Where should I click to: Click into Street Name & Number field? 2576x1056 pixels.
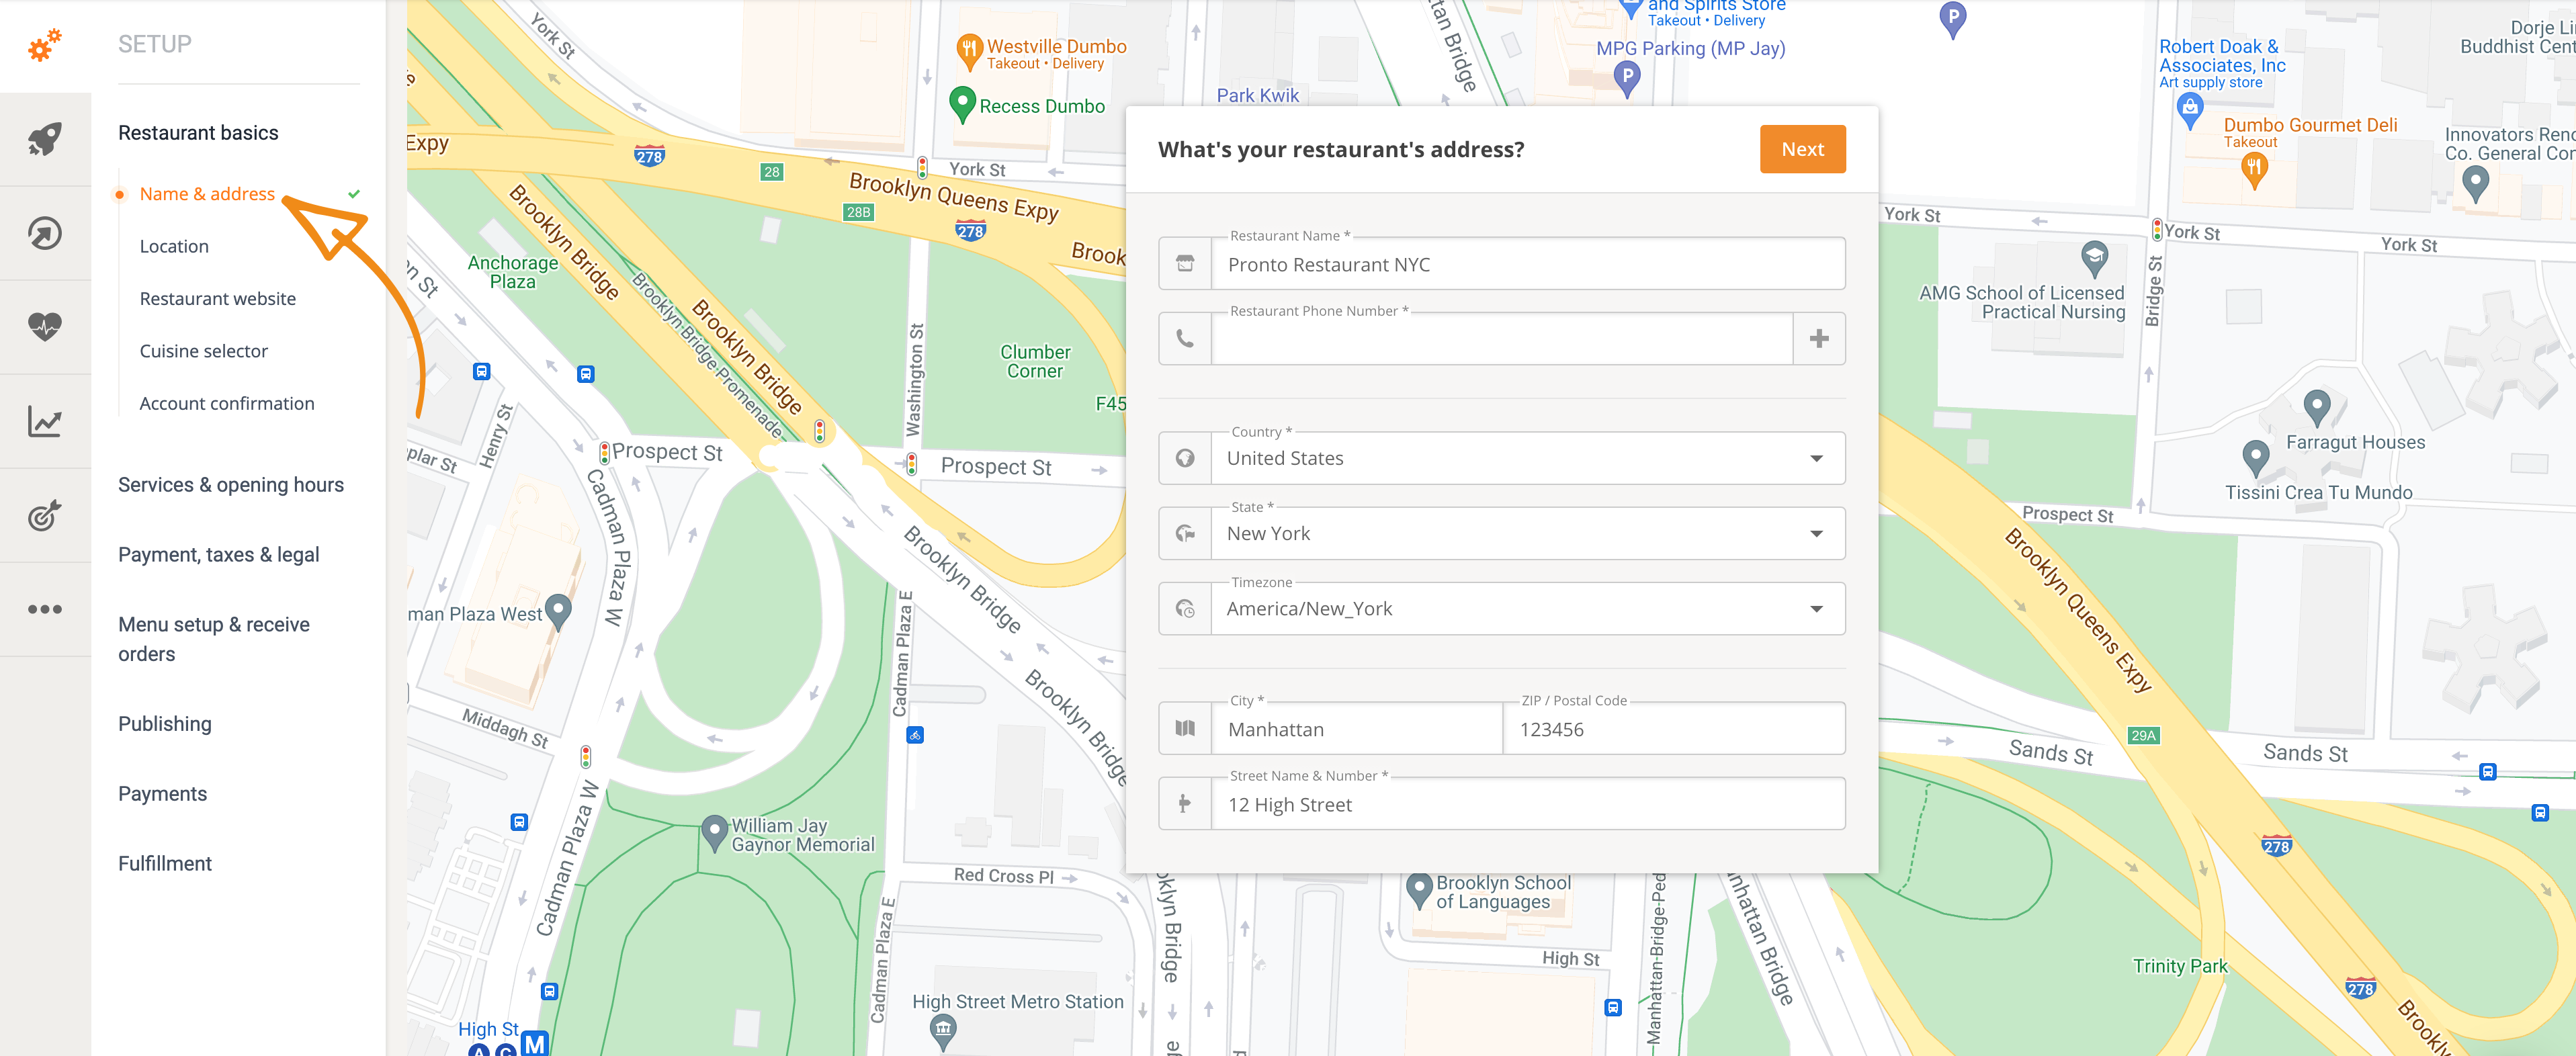[1527, 804]
